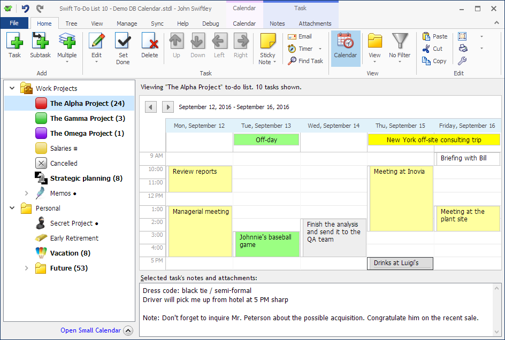Screen dimensions: 505x340
Task: Create a Sticky Note
Action: coord(267,48)
